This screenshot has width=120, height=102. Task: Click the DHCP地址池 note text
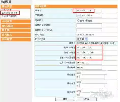pyautogui.click(x=96, y=43)
